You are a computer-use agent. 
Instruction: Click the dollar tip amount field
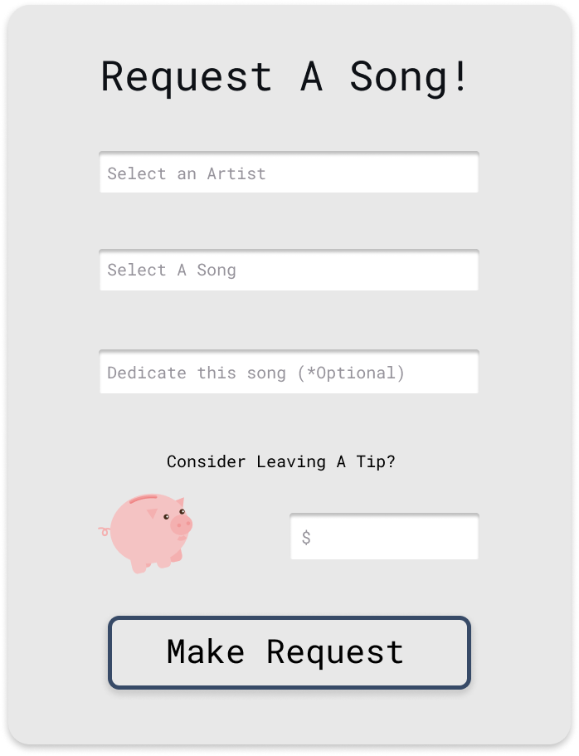click(x=384, y=537)
